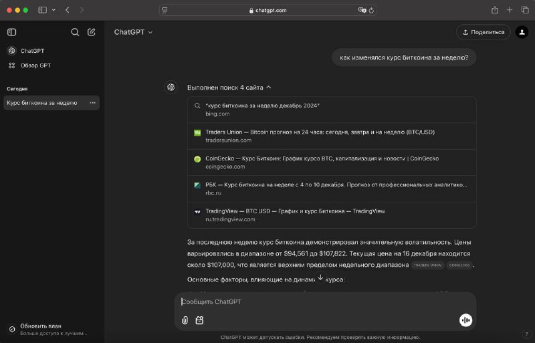Image resolution: width=535 pixels, height=343 pixels.
Task: Open options dots for Курс биткоина chat
Action: tap(92, 103)
